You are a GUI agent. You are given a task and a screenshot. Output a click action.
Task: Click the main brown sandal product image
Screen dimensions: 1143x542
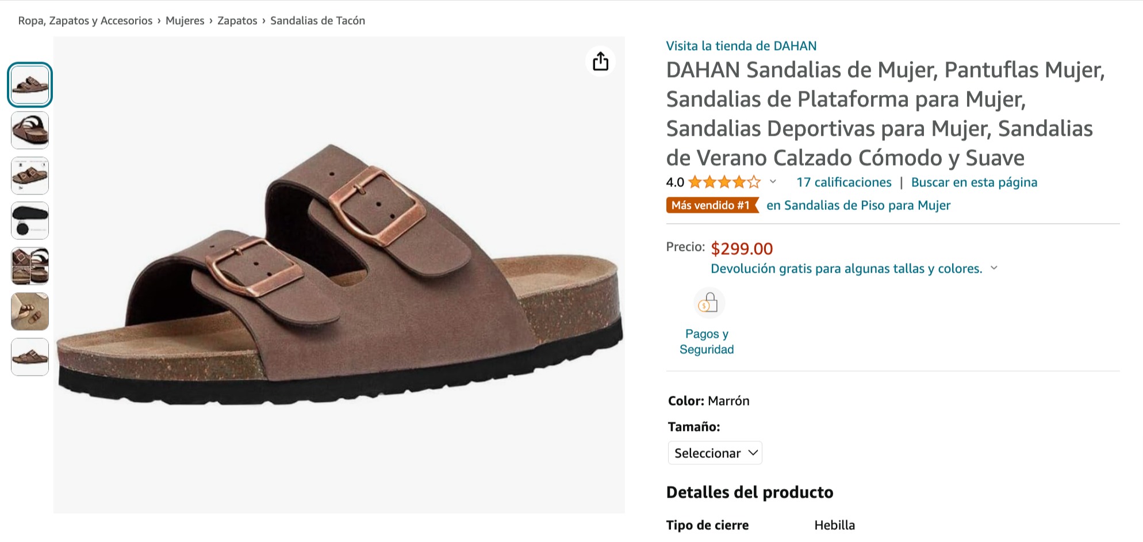339,275
